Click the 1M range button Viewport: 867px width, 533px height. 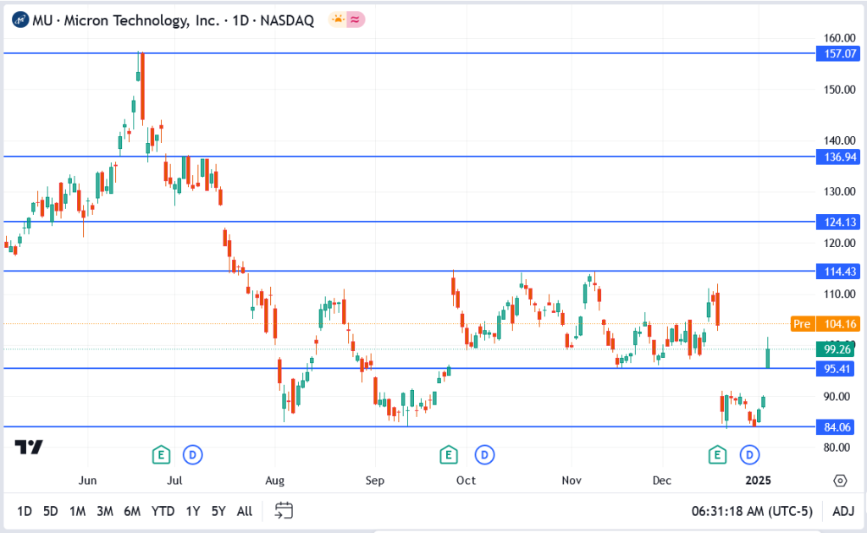point(77,511)
